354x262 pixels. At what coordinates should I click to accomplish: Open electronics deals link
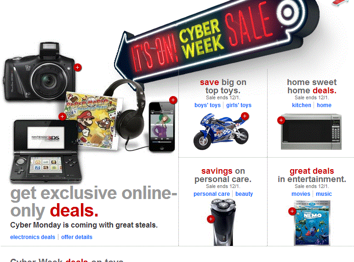(x=33, y=237)
